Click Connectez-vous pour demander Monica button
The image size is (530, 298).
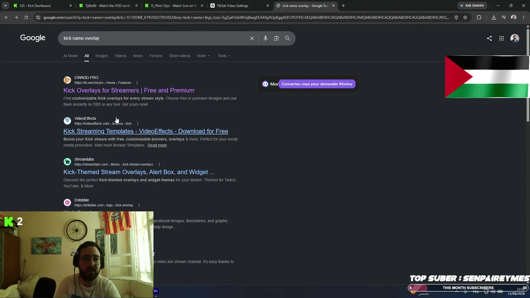tap(317, 84)
